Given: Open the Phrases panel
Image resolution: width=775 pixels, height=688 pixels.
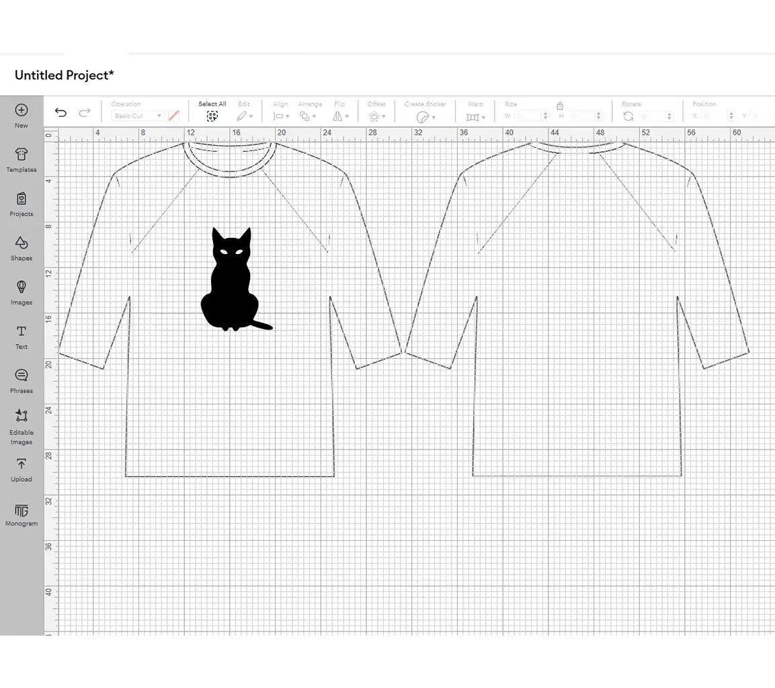Looking at the screenshot, I should coord(22,381).
